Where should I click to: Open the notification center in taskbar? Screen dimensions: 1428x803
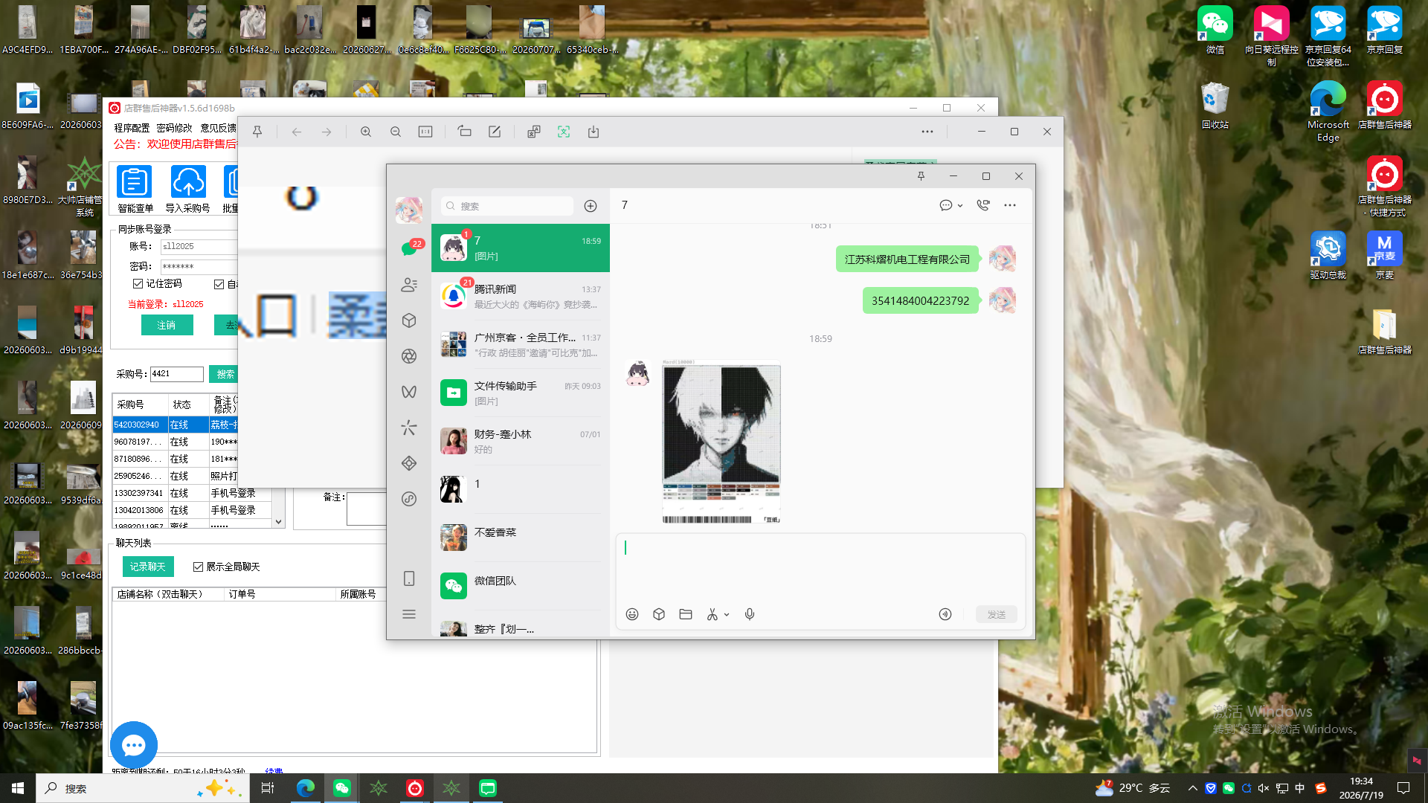[1403, 788]
